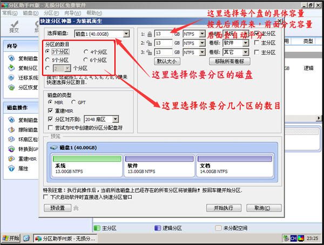Open NTFS file system dropdown for row 2
This screenshot has width=324, height=245.
click(x=202, y=43)
